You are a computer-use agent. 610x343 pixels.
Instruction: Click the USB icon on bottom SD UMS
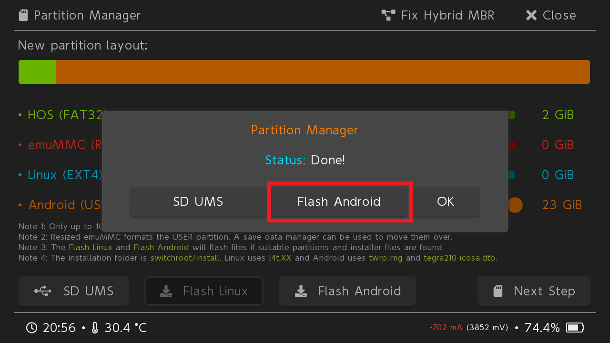43,291
